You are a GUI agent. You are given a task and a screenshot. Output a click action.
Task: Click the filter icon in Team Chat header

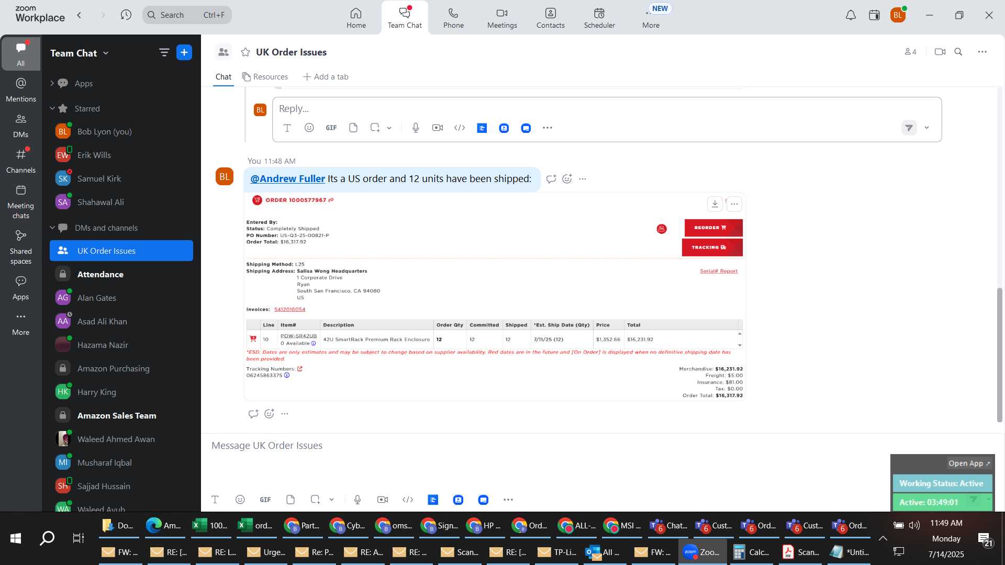pos(164,52)
